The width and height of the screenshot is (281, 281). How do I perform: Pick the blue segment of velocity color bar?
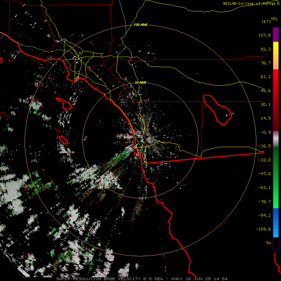tap(276, 223)
